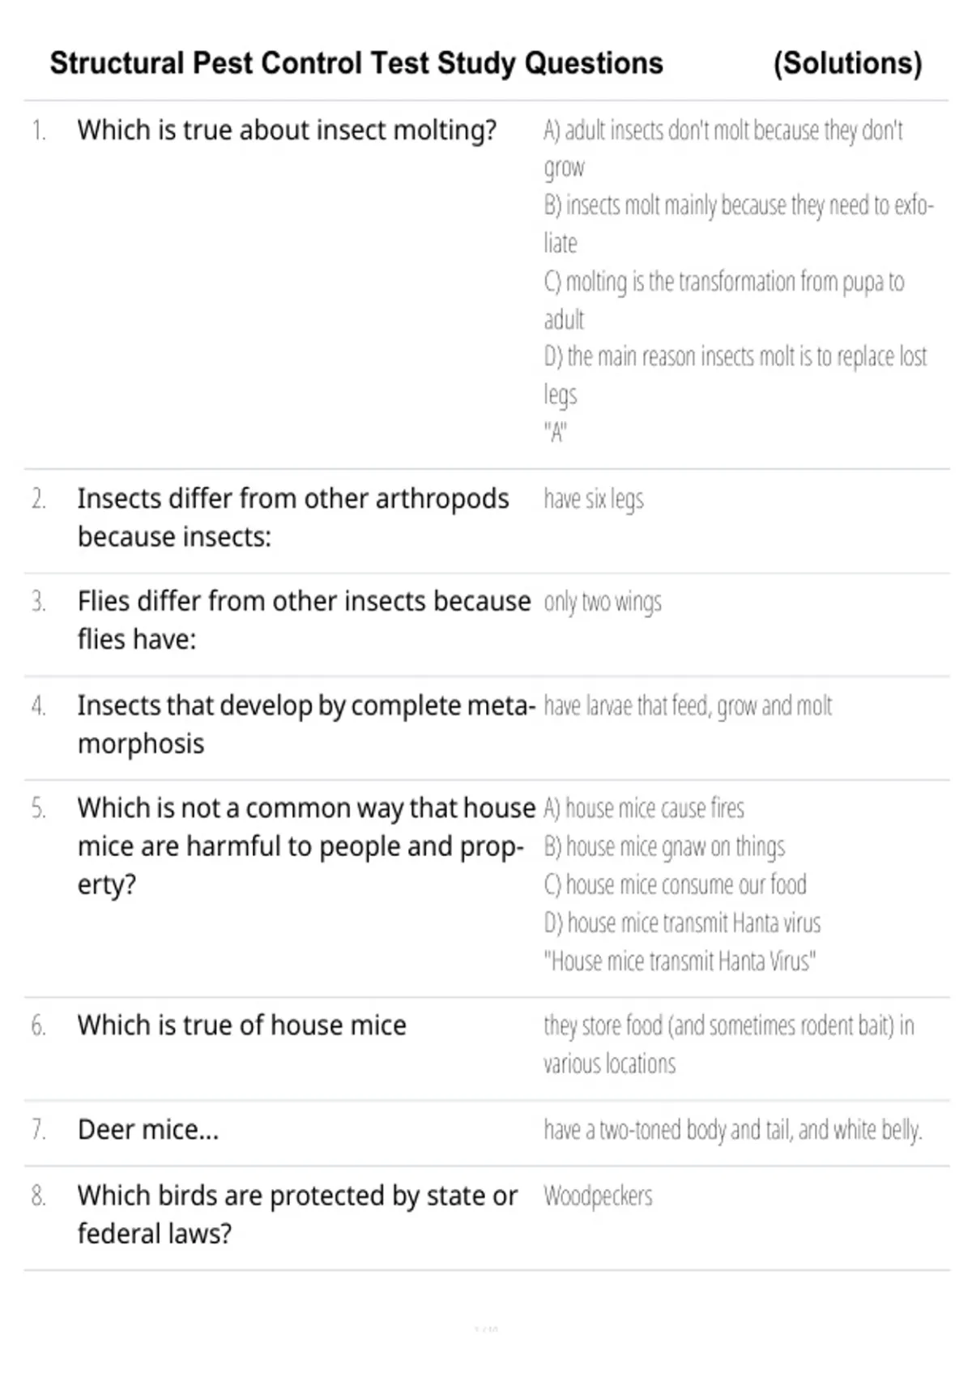972x1377 pixels.
Task: Click the 'Structural Pest Control Test Study Questions' title
Action: (x=356, y=63)
